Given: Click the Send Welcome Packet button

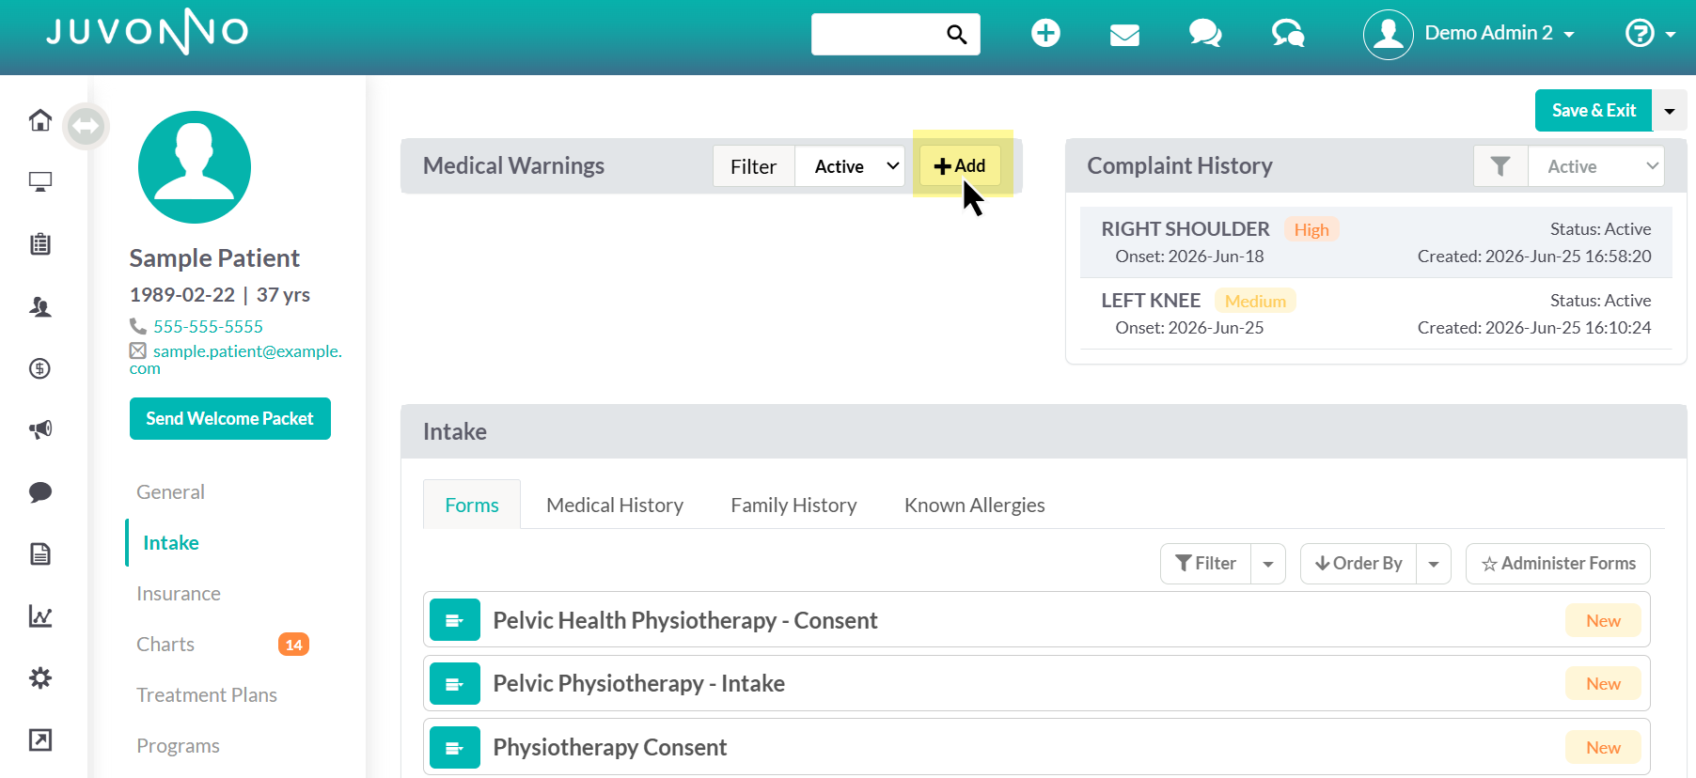Looking at the screenshot, I should coord(230,419).
